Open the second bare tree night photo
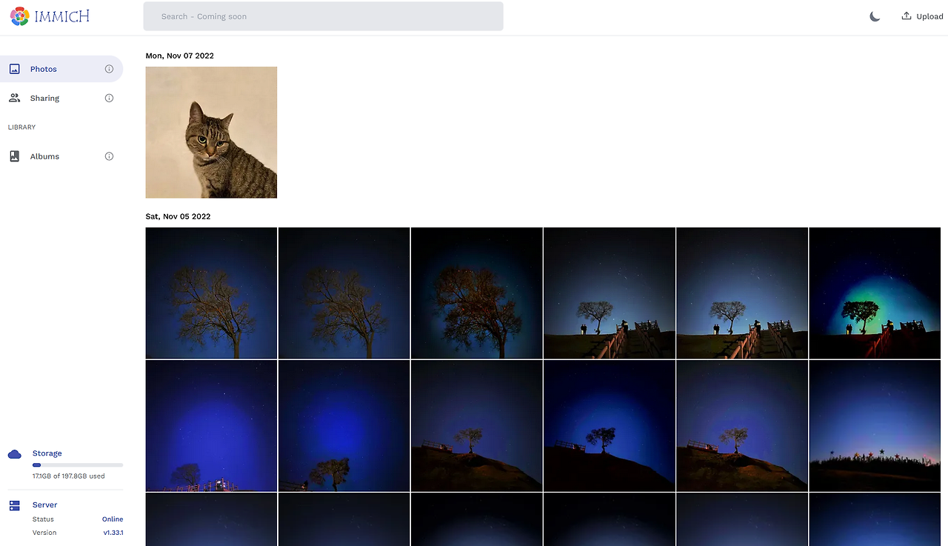 (344, 293)
